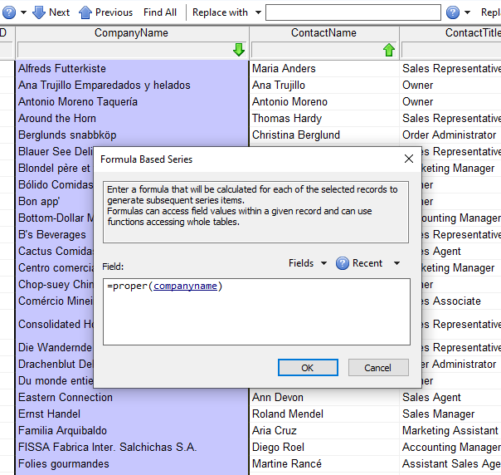
Task: Click Find All in the toolbar
Action: [x=159, y=12]
